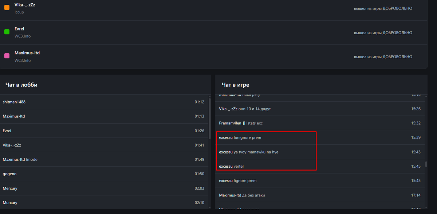Click the 17:14 Maximus-ltd chat message
Image resolution: width=437 pixels, height=214 pixels.
pos(320,195)
